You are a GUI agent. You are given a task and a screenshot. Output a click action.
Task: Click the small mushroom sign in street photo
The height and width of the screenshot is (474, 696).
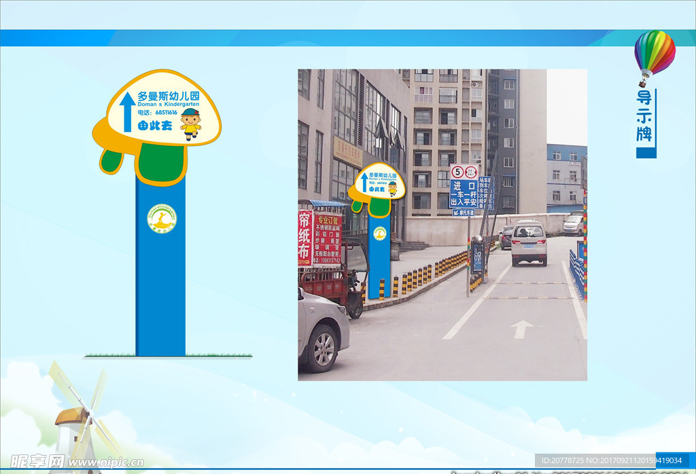[377, 183]
